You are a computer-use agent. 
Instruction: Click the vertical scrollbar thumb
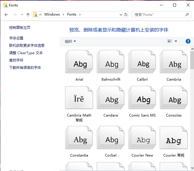click(x=192, y=60)
